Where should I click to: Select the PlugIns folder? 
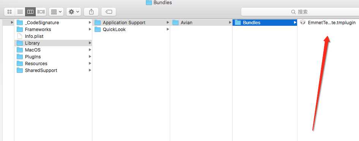(53, 57)
